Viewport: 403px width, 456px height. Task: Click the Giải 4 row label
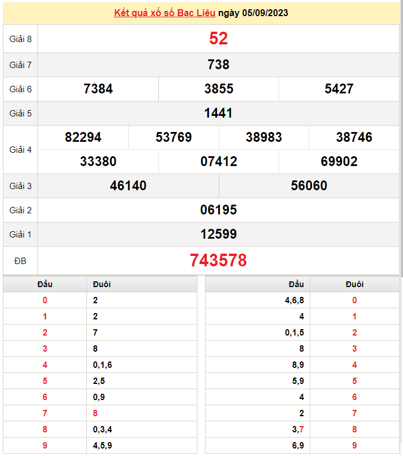point(20,149)
